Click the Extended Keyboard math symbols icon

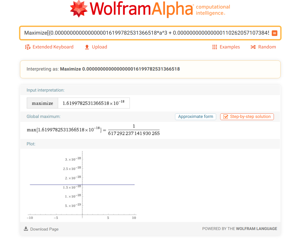pyautogui.click(x=28, y=47)
